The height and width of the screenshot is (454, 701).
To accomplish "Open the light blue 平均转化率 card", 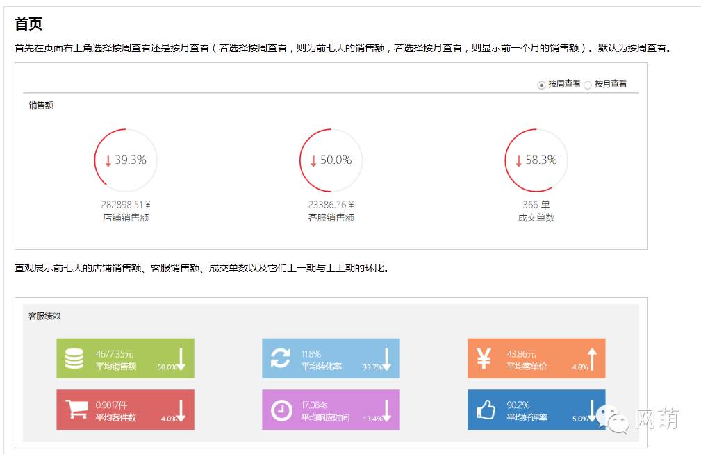I will coord(331,358).
